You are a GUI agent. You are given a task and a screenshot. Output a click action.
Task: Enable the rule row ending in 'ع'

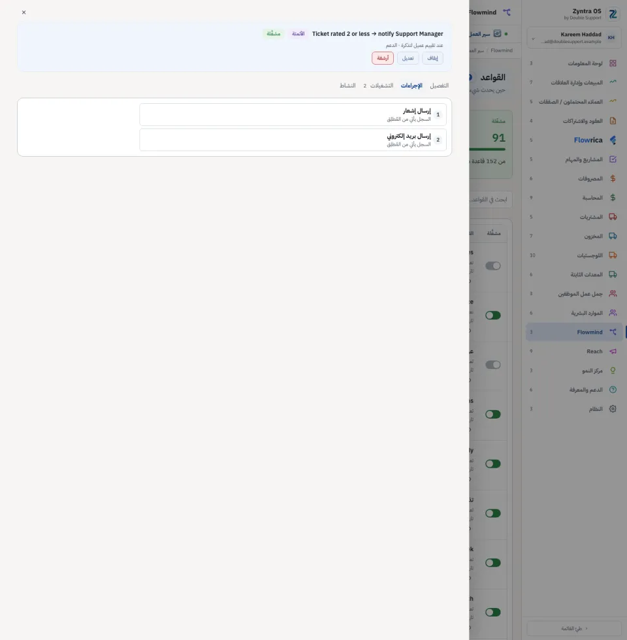coord(492,364)
